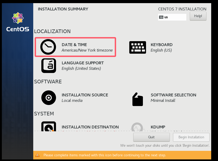
Task: Click the us keyboard layout field
Action: coord(172,17)
